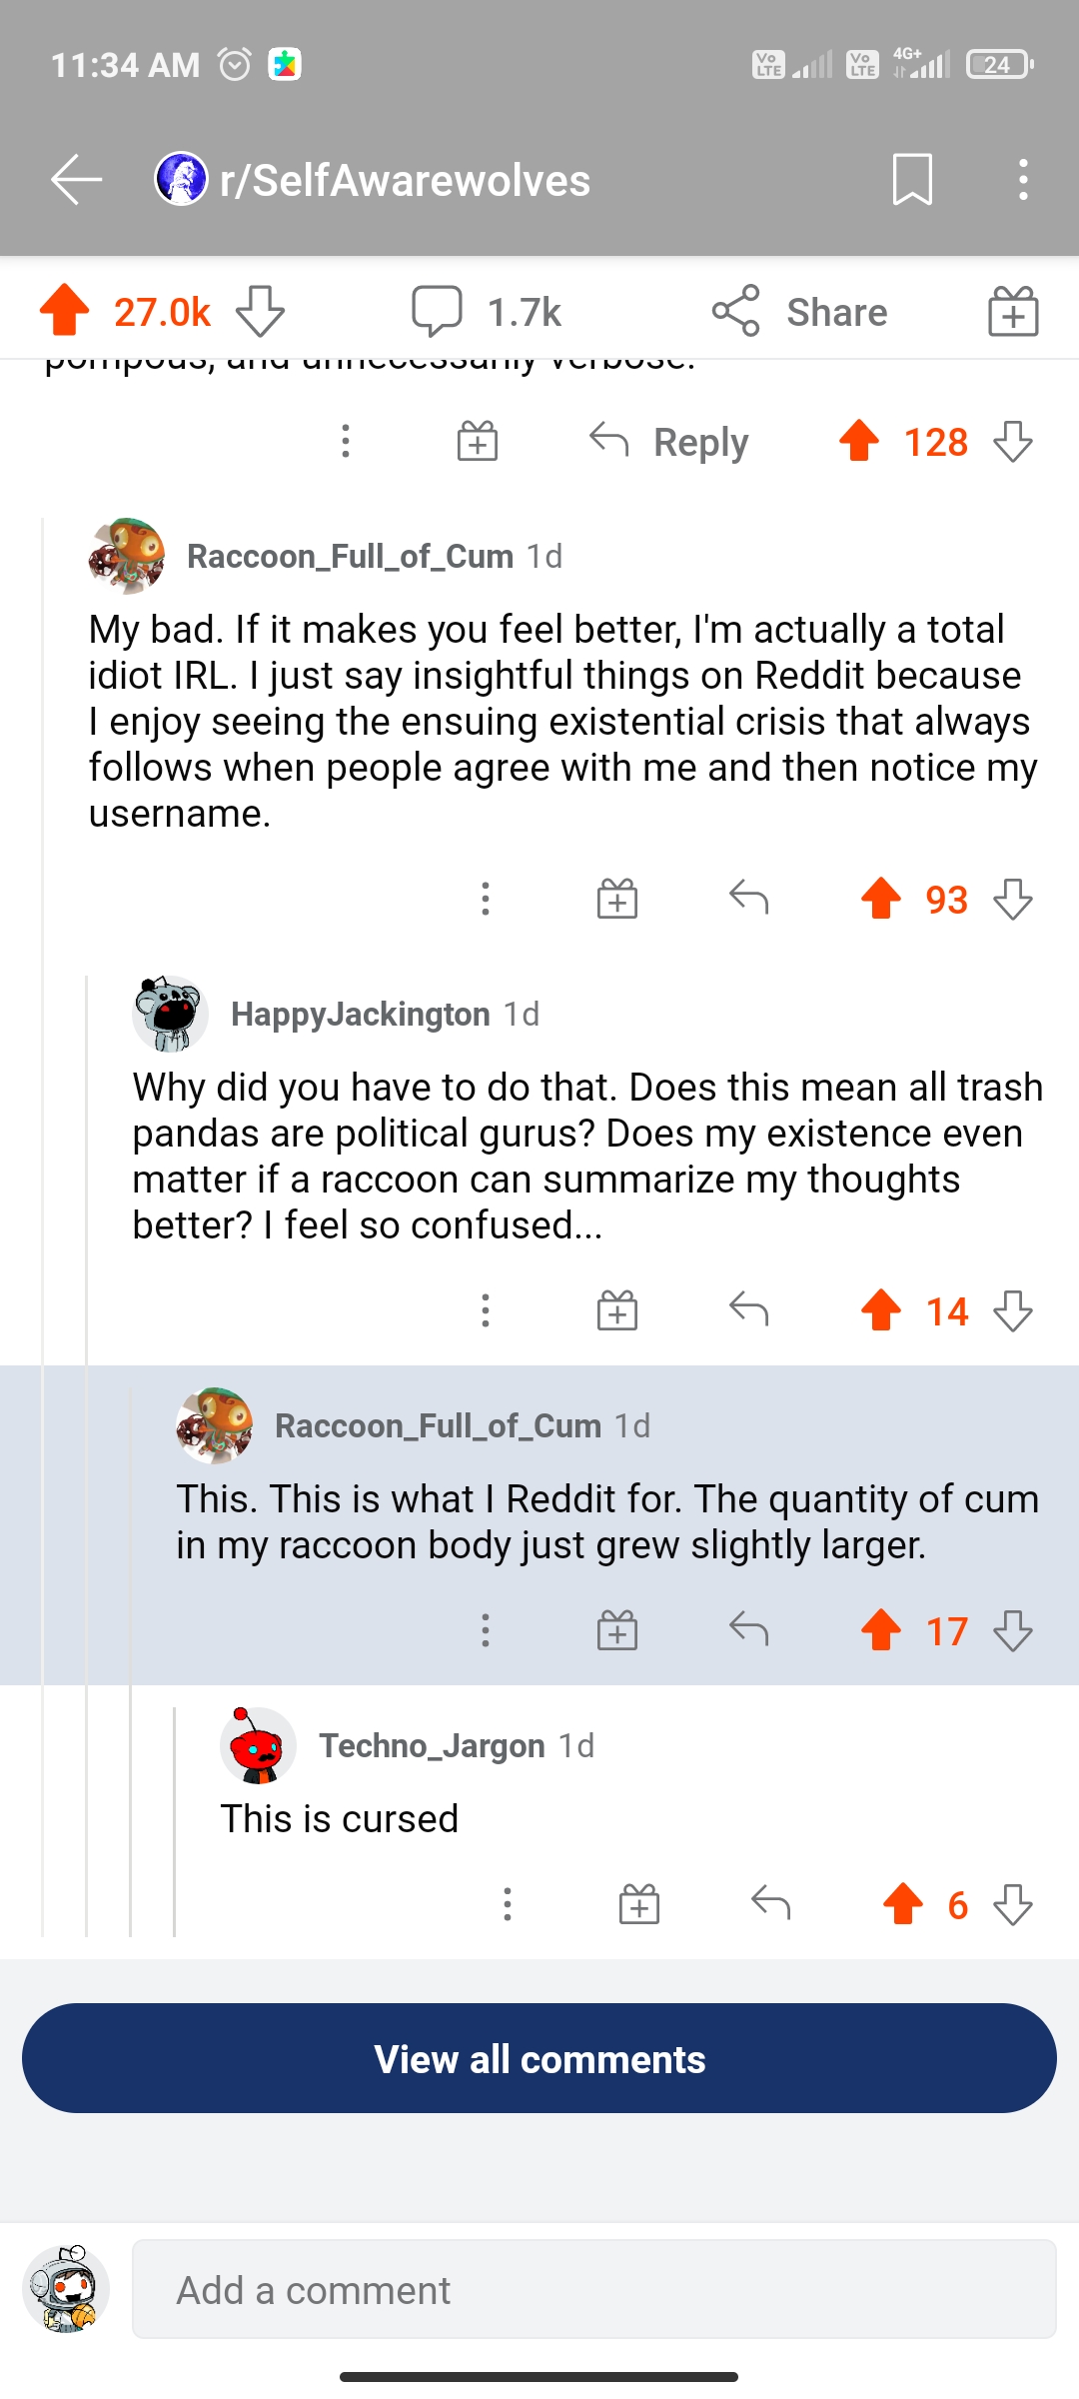Upvote the comment with 93 points
The image size is (1079, 2399).
[881, 899]
